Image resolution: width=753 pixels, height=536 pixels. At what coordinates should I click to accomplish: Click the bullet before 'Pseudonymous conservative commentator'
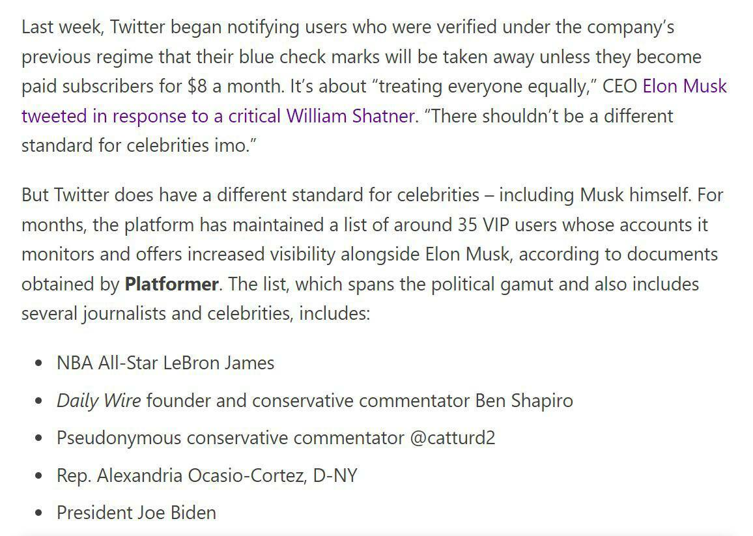click(x=39, y=438)
